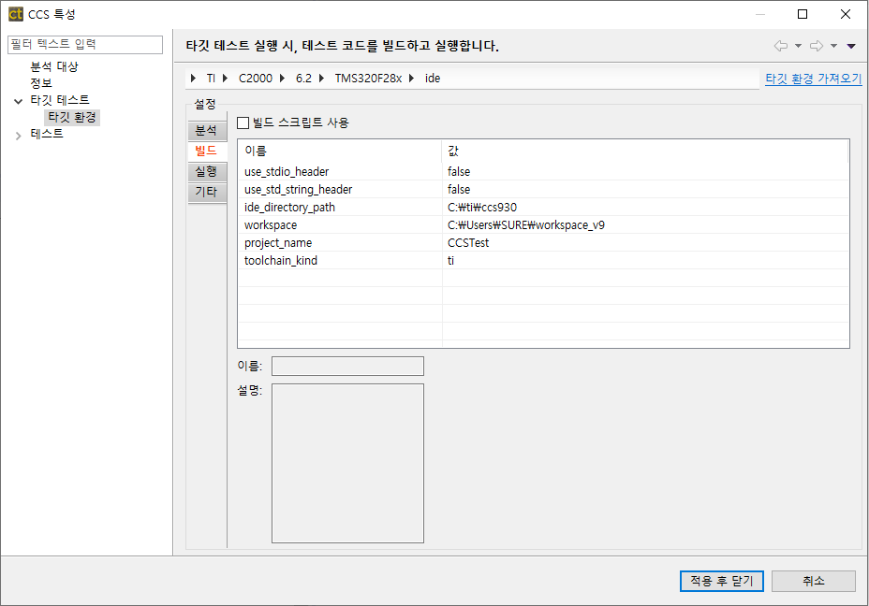The image size is (869, 606).
Task: Switch to the 실행 tab
Action: (207, 171)
